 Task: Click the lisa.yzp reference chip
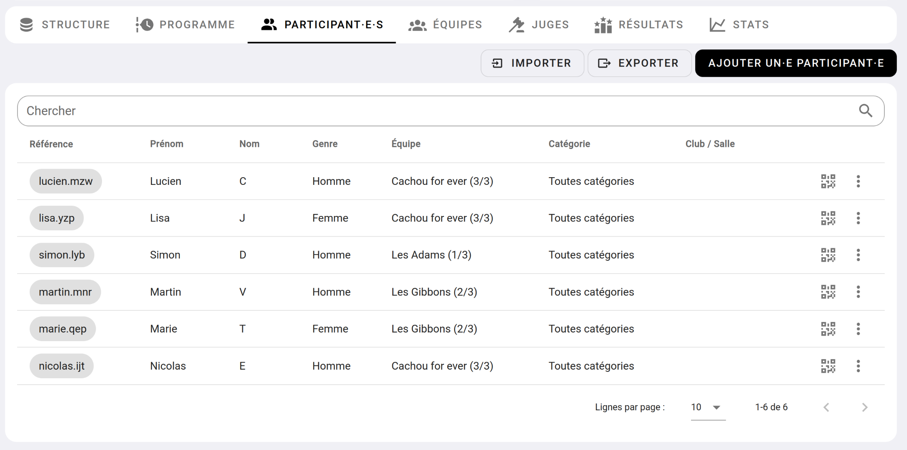tap(57, 218)
